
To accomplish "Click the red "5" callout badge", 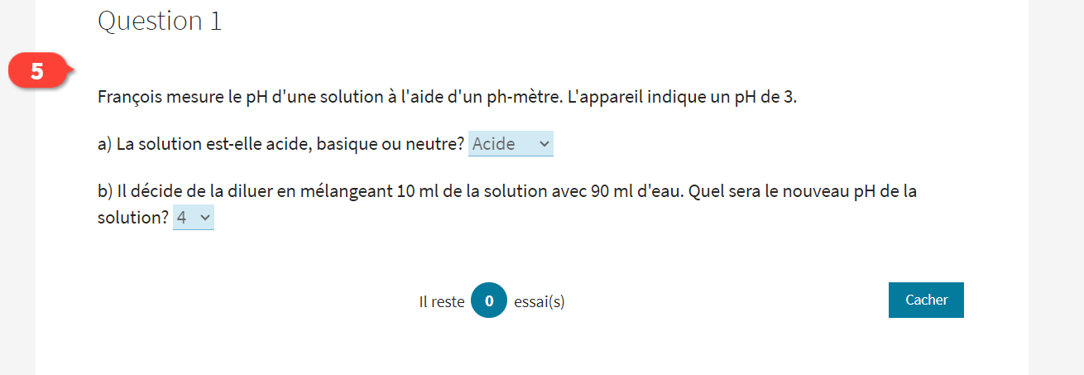I will tap(37, 71).
